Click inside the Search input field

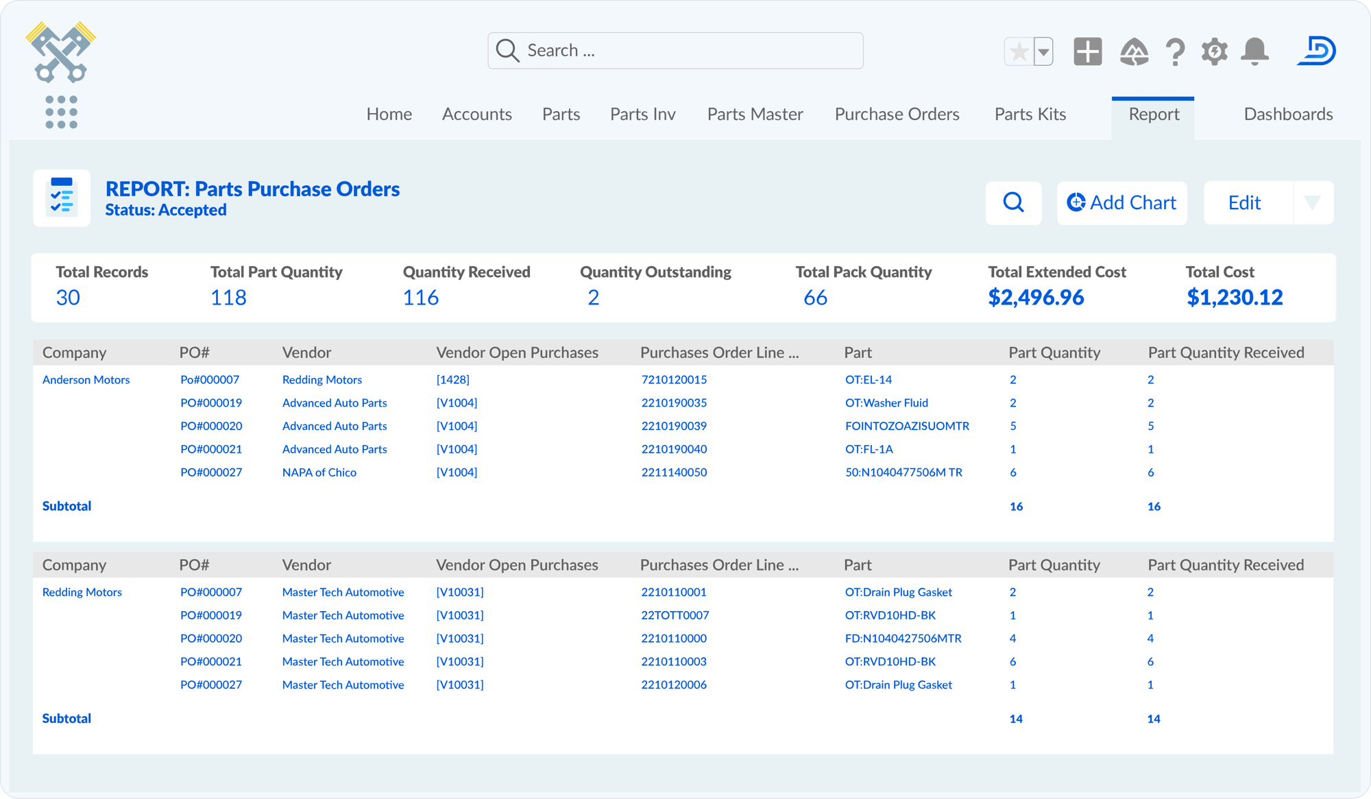point(675,51)
